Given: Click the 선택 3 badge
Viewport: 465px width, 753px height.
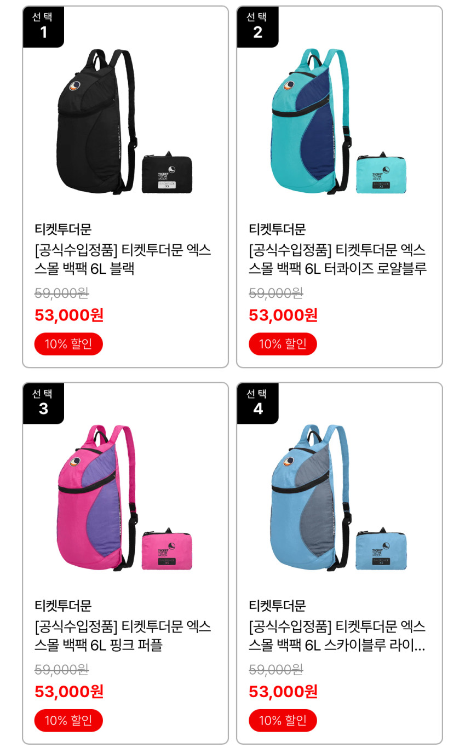Looking at the screenshot, I should point(43,403).
